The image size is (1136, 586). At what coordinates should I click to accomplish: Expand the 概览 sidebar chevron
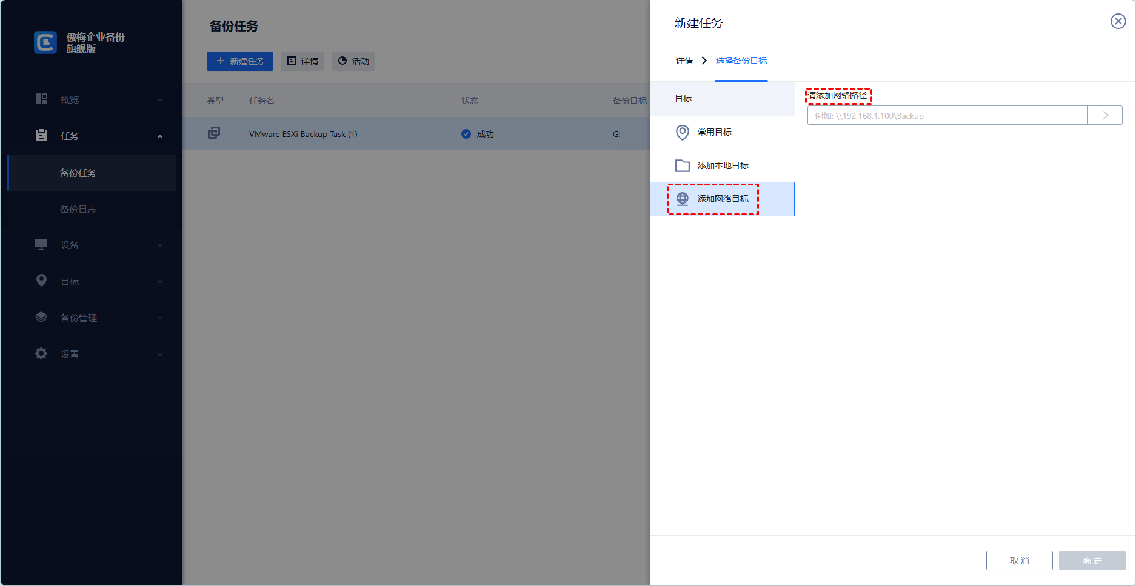(x=160, y=99)
